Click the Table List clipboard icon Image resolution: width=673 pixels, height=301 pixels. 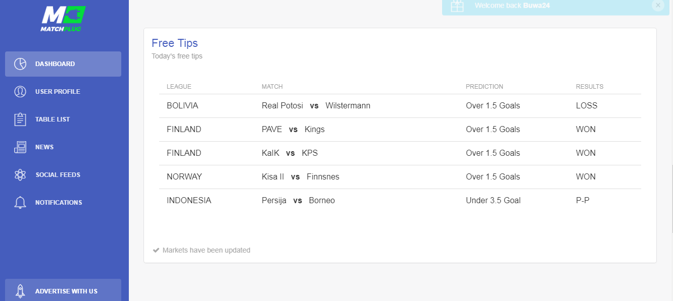point(20,119)
